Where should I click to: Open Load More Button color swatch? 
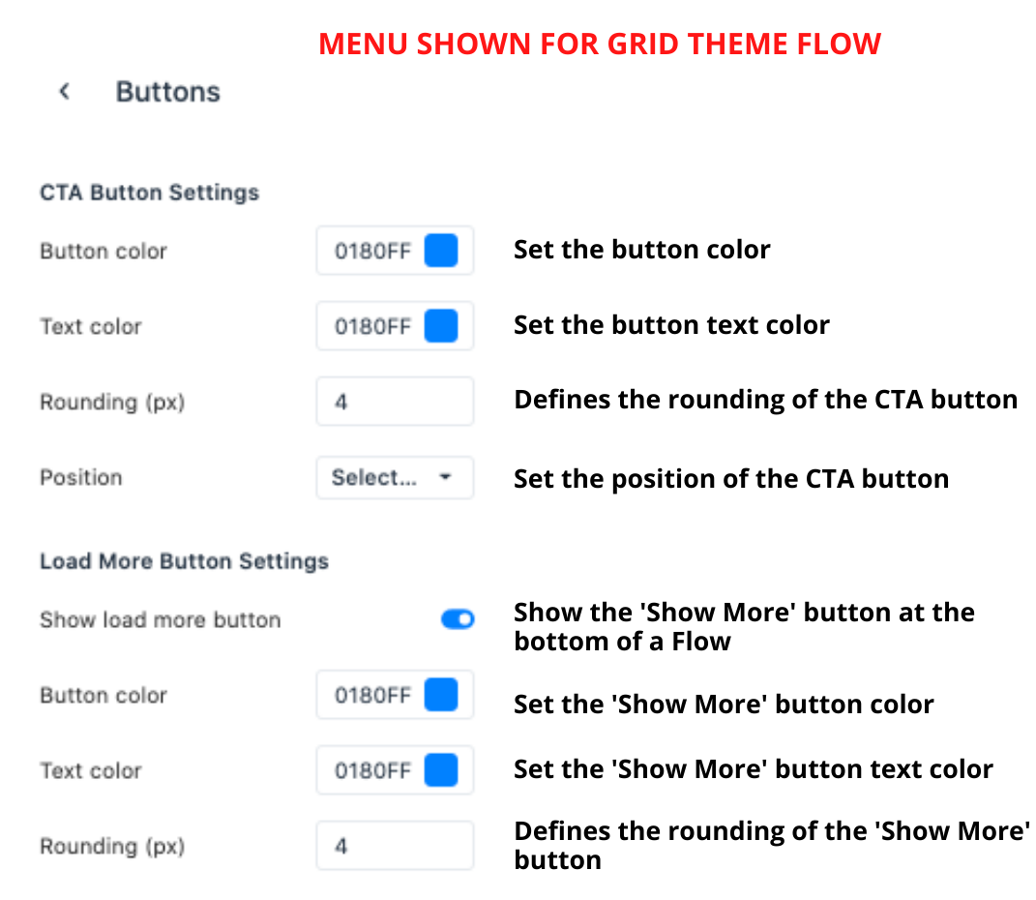tap(441, 695)
